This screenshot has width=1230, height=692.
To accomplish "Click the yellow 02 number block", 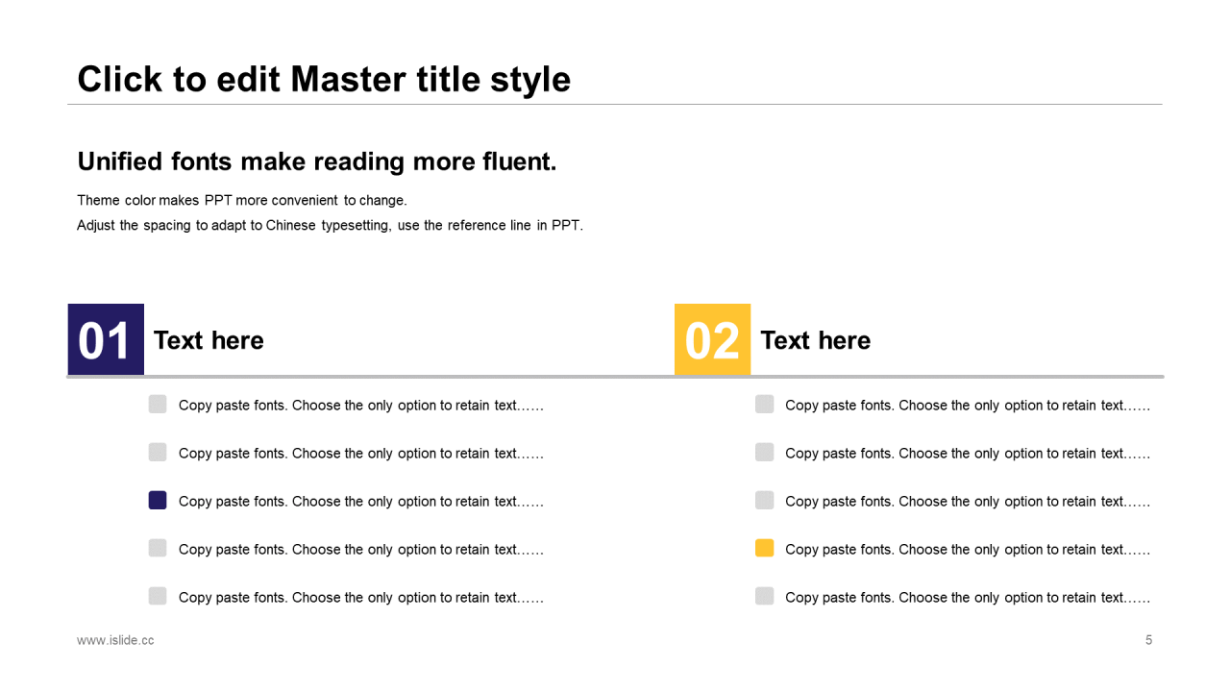I will (712, 339).
